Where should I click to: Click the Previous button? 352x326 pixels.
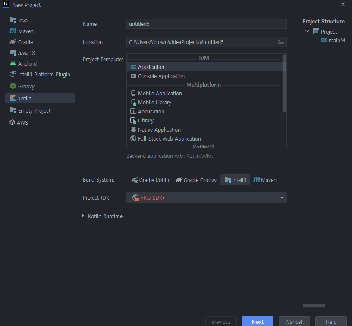[x=221, y=321]
